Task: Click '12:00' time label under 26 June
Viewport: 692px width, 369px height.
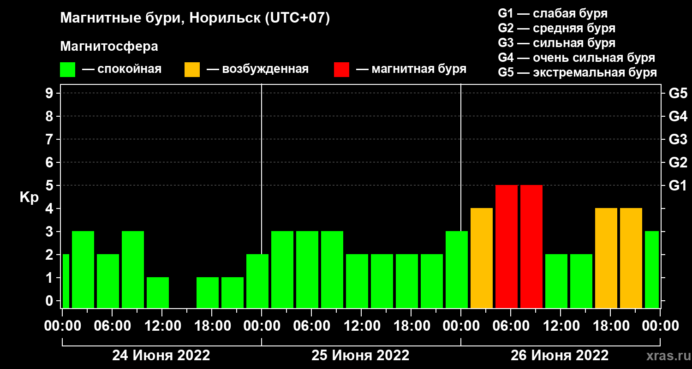Action: pos(561,326)
